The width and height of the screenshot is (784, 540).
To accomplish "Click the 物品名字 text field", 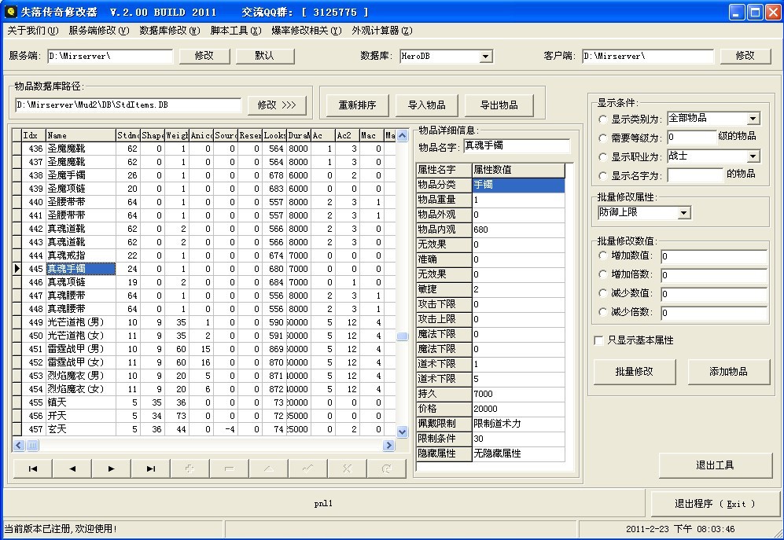I will pyautogui.click(x=516, y=146).
